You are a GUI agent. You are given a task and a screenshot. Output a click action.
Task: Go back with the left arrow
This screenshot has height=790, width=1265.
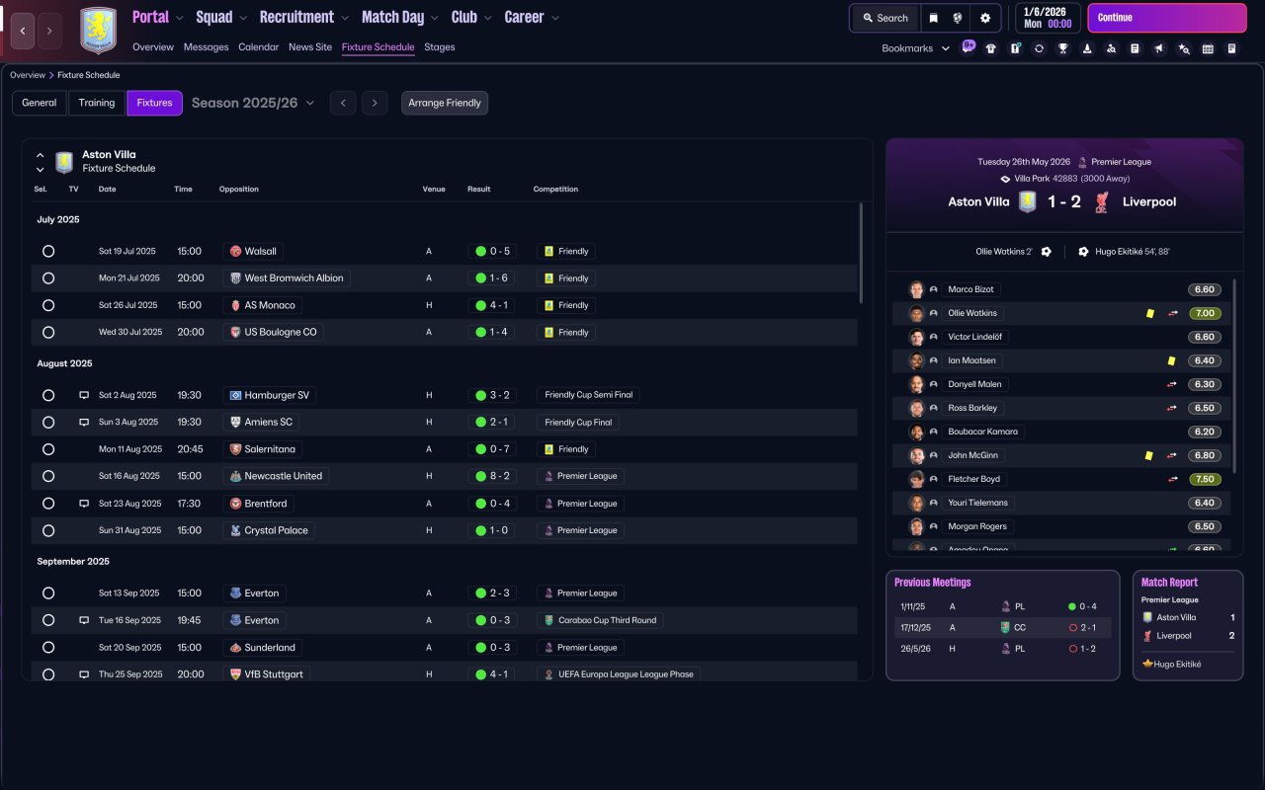23,31
